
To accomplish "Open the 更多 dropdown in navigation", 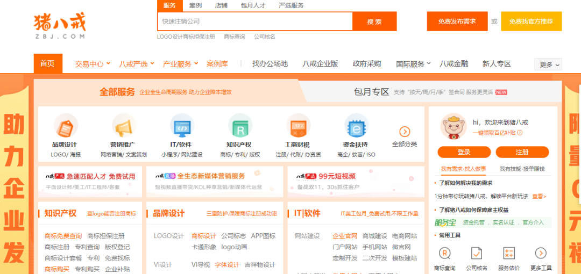I will (x=548, y=64).
